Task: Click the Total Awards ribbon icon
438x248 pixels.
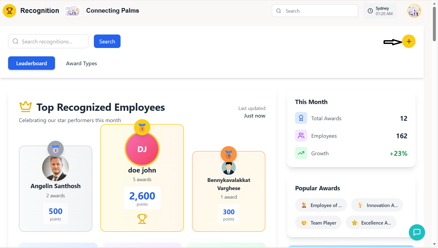Action: [x=301, y=118]
